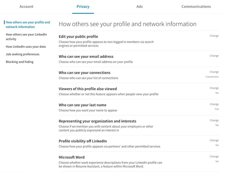Image resolution: width=228 pixels, height=173 pixels.
Task: Open Blocking and hiding section
Action: coord(20,62)
